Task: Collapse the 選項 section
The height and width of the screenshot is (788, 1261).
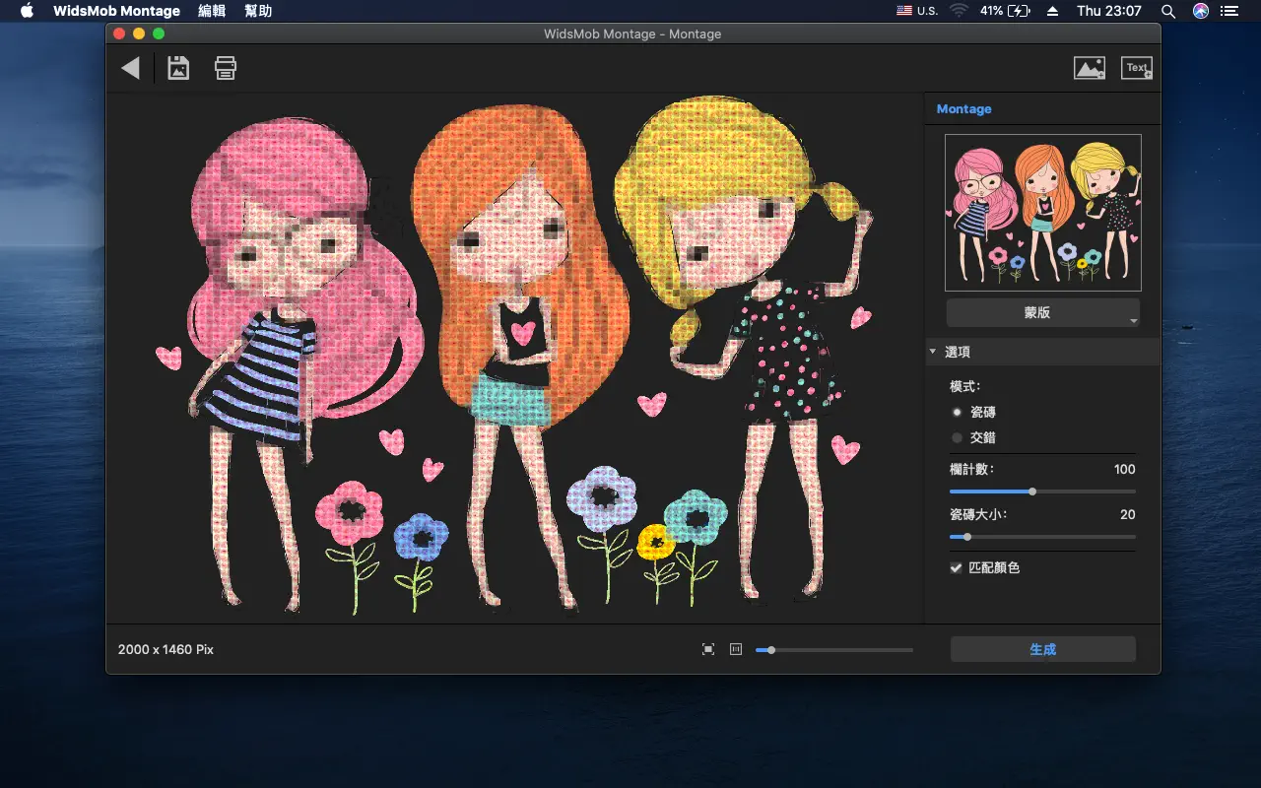Action: [x=932, y=352]
